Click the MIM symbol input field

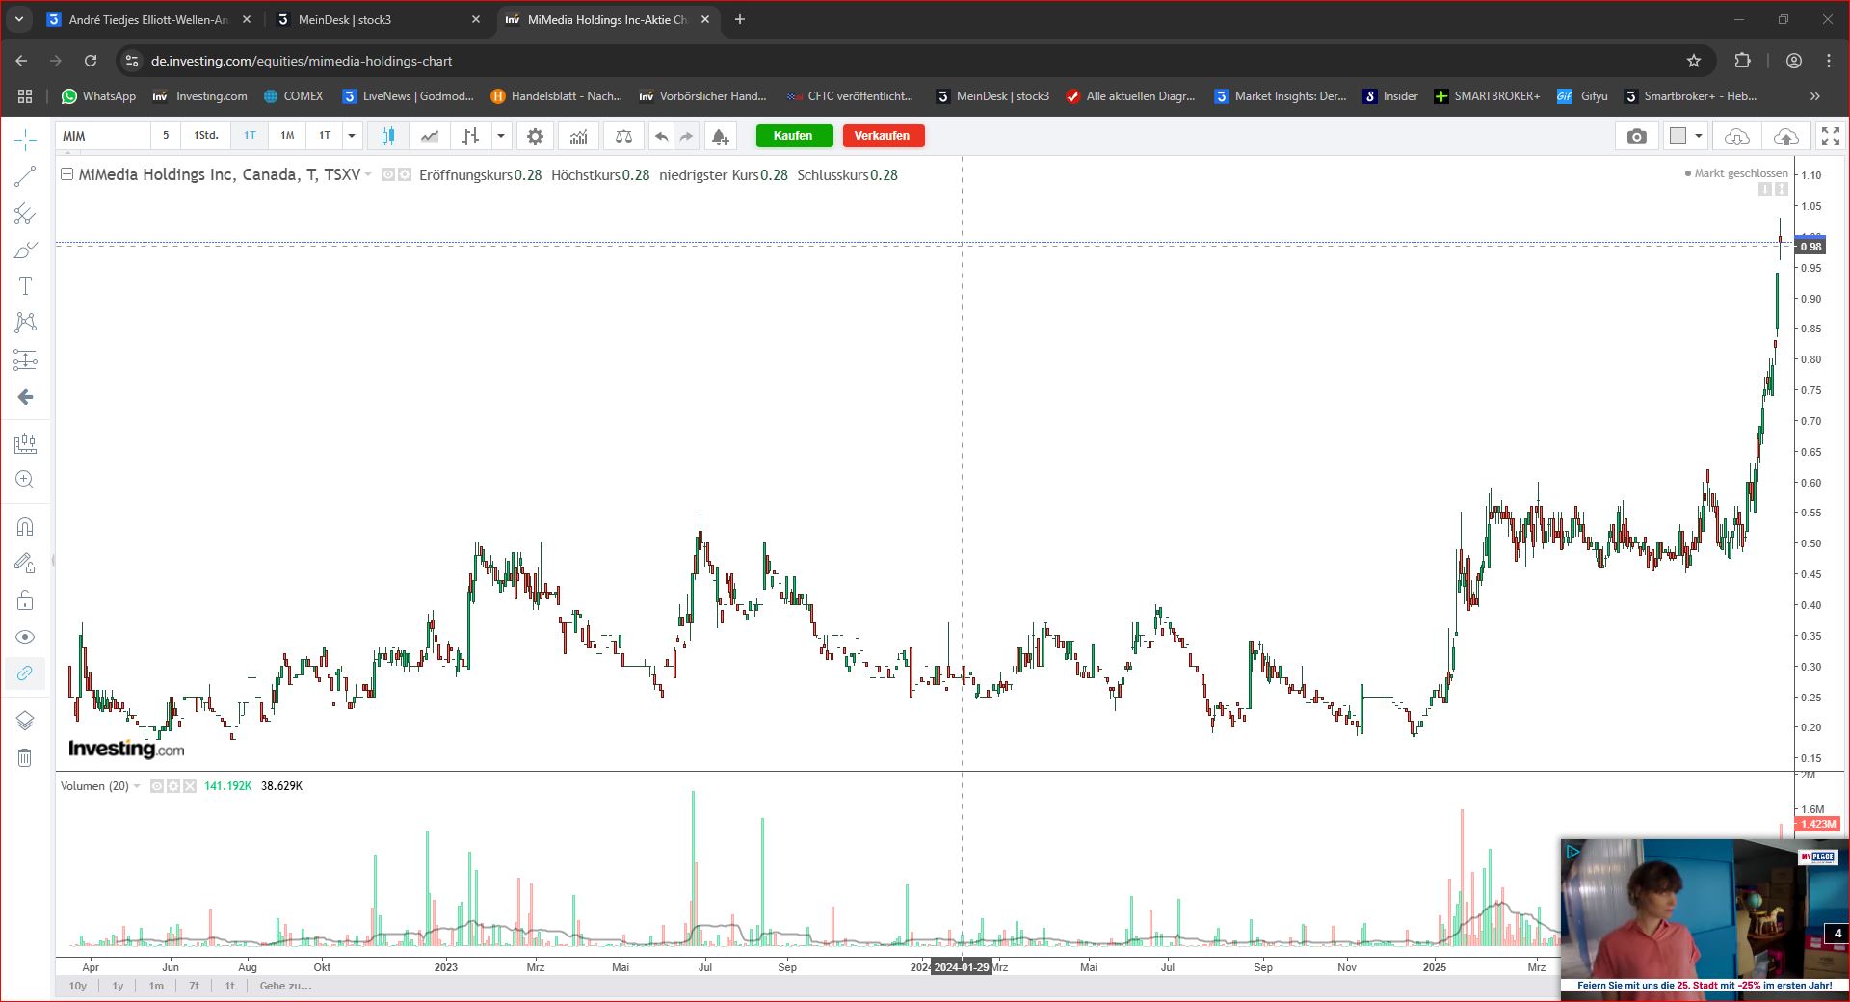(101, 136)
